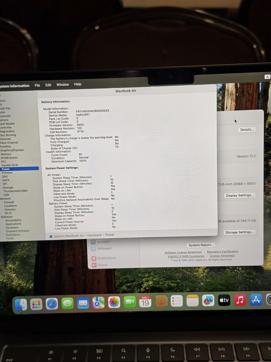
Task: Open the ENERGY STAR Compliance link
Action: 186,256
